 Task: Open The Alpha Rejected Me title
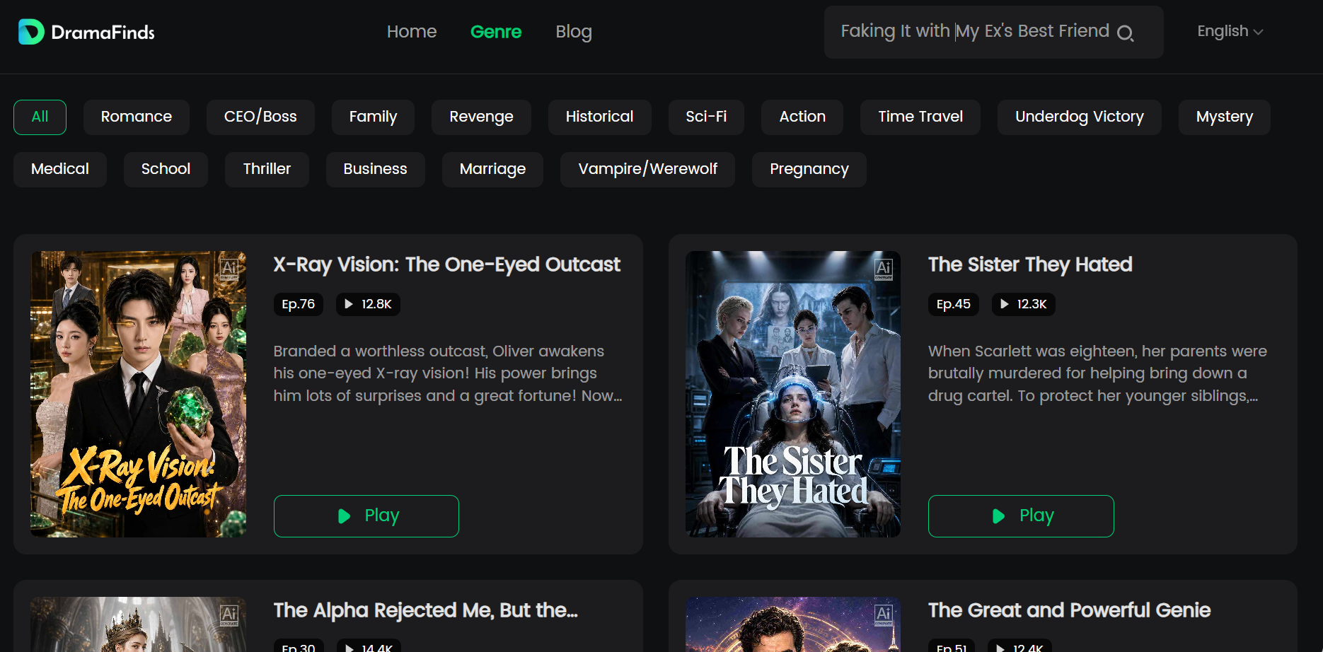pyautogui.click(x=425, y=610)
